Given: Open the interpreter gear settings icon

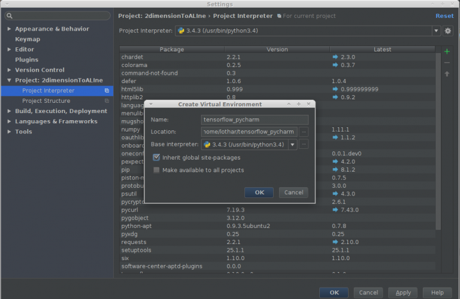Looking at the screenshot, I should pos(448,30).
